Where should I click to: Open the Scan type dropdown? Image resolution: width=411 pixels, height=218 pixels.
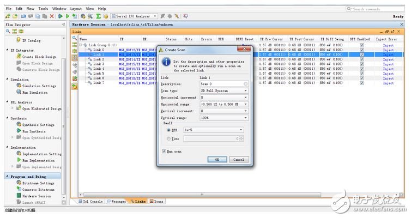pos(246,90)
